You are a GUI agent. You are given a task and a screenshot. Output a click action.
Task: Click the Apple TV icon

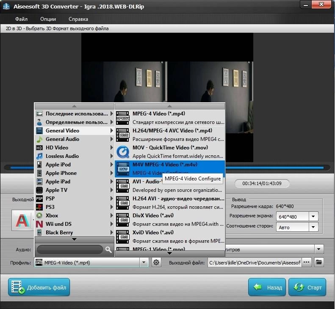39,190
